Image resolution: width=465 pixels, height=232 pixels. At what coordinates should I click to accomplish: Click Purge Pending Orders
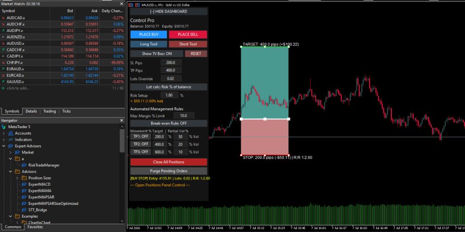169,171
